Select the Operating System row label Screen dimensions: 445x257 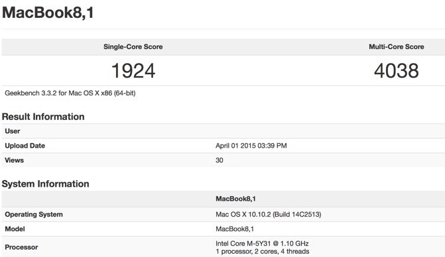[x=34, y=214]
